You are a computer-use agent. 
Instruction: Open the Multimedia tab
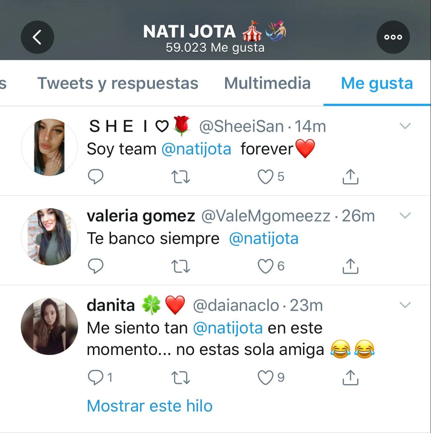(267, 83)
